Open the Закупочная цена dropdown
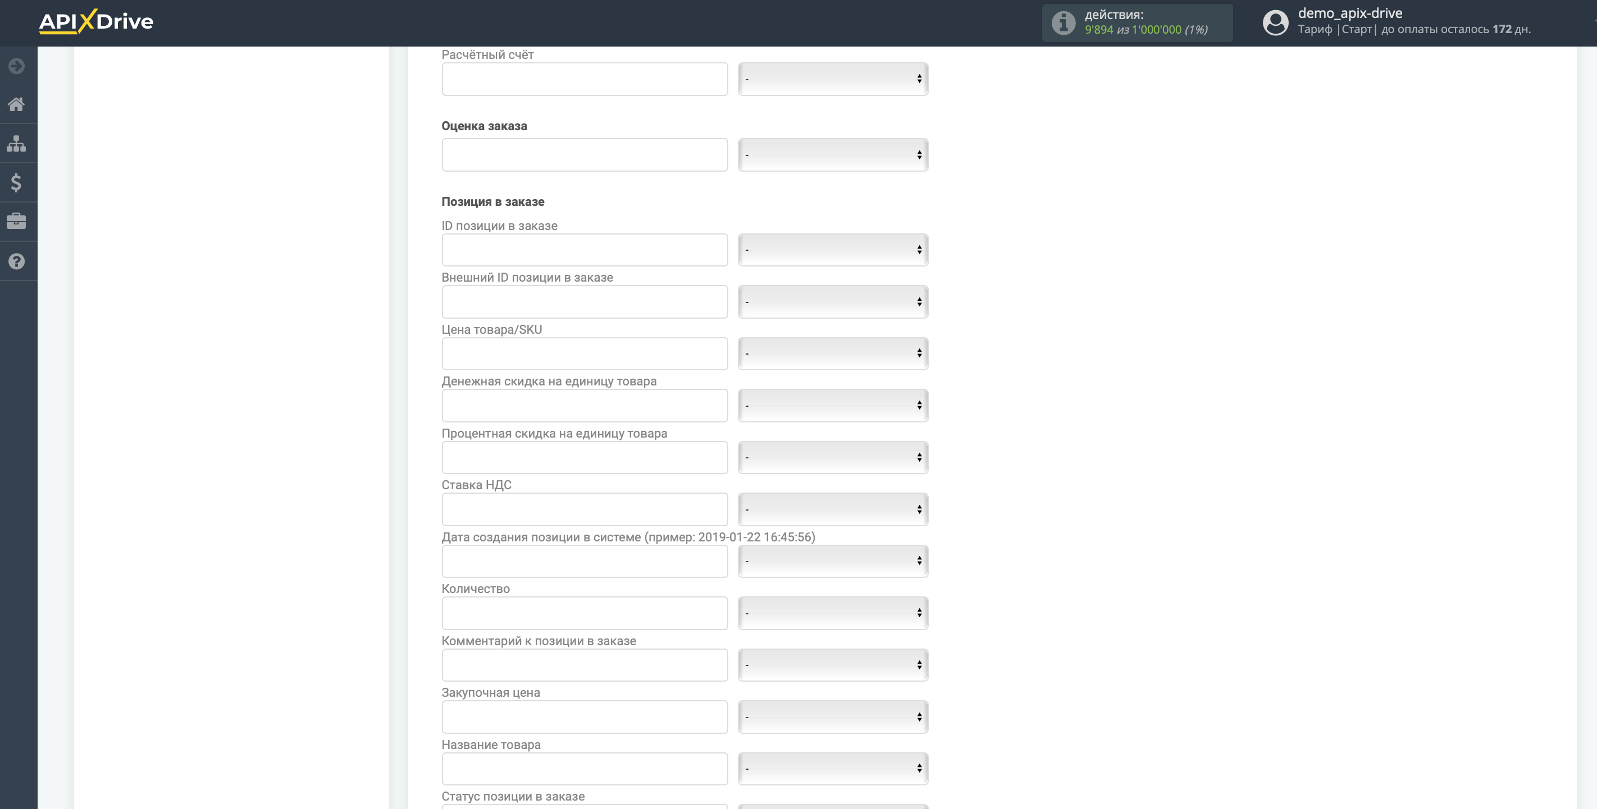This screenshot has height=809, width=1597. coord(833,716)
